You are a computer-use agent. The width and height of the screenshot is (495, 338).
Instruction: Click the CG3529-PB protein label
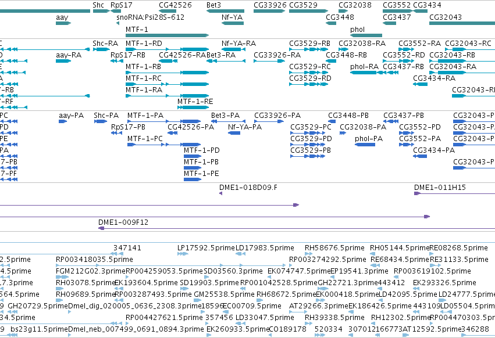[x=311, y=150]
